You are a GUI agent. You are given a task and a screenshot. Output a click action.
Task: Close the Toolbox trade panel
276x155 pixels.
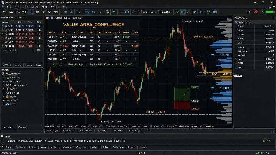click(x=2, y=136)
